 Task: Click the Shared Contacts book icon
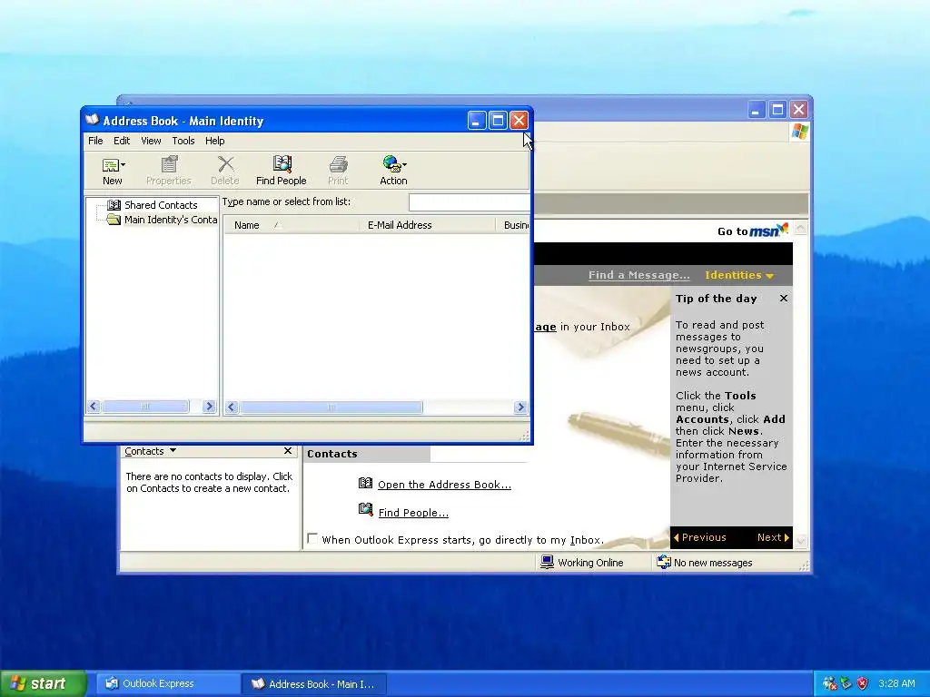click(x=114, y=205)
